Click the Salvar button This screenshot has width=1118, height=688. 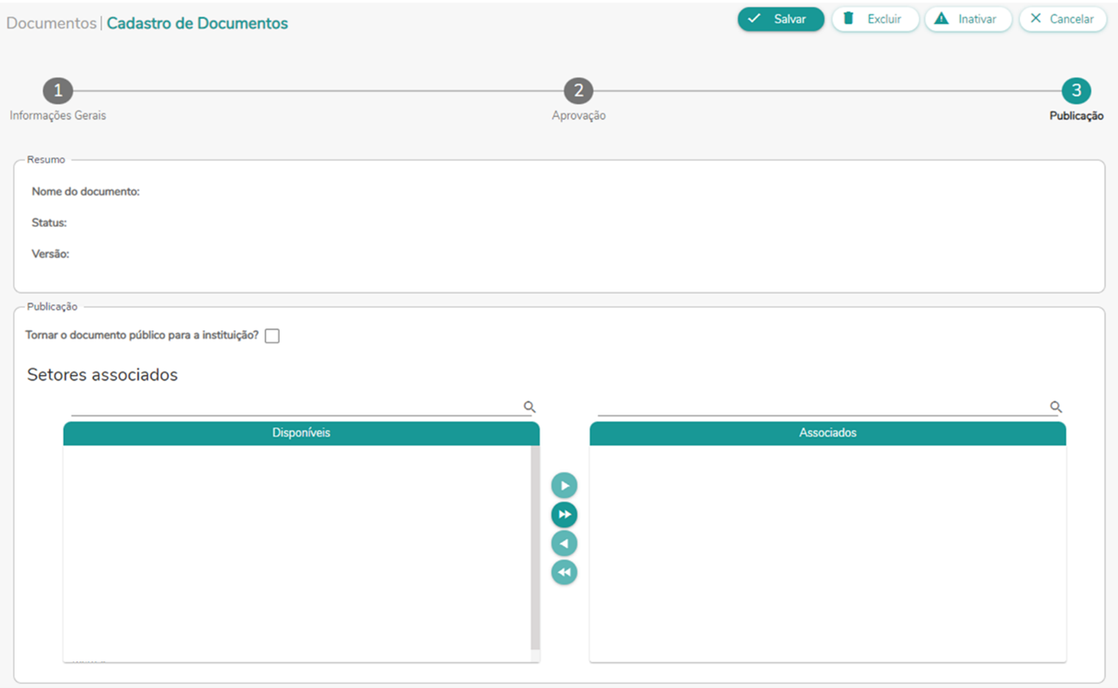pos(781,19)
